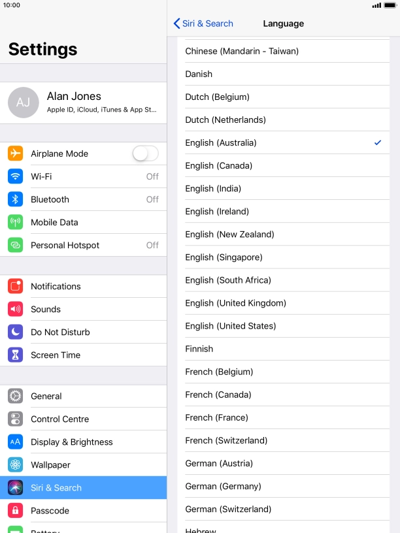This screenshot has width=400, height=533.
Task: Tap the Screen Time hourglass icon
Action: tap(15, 355)
